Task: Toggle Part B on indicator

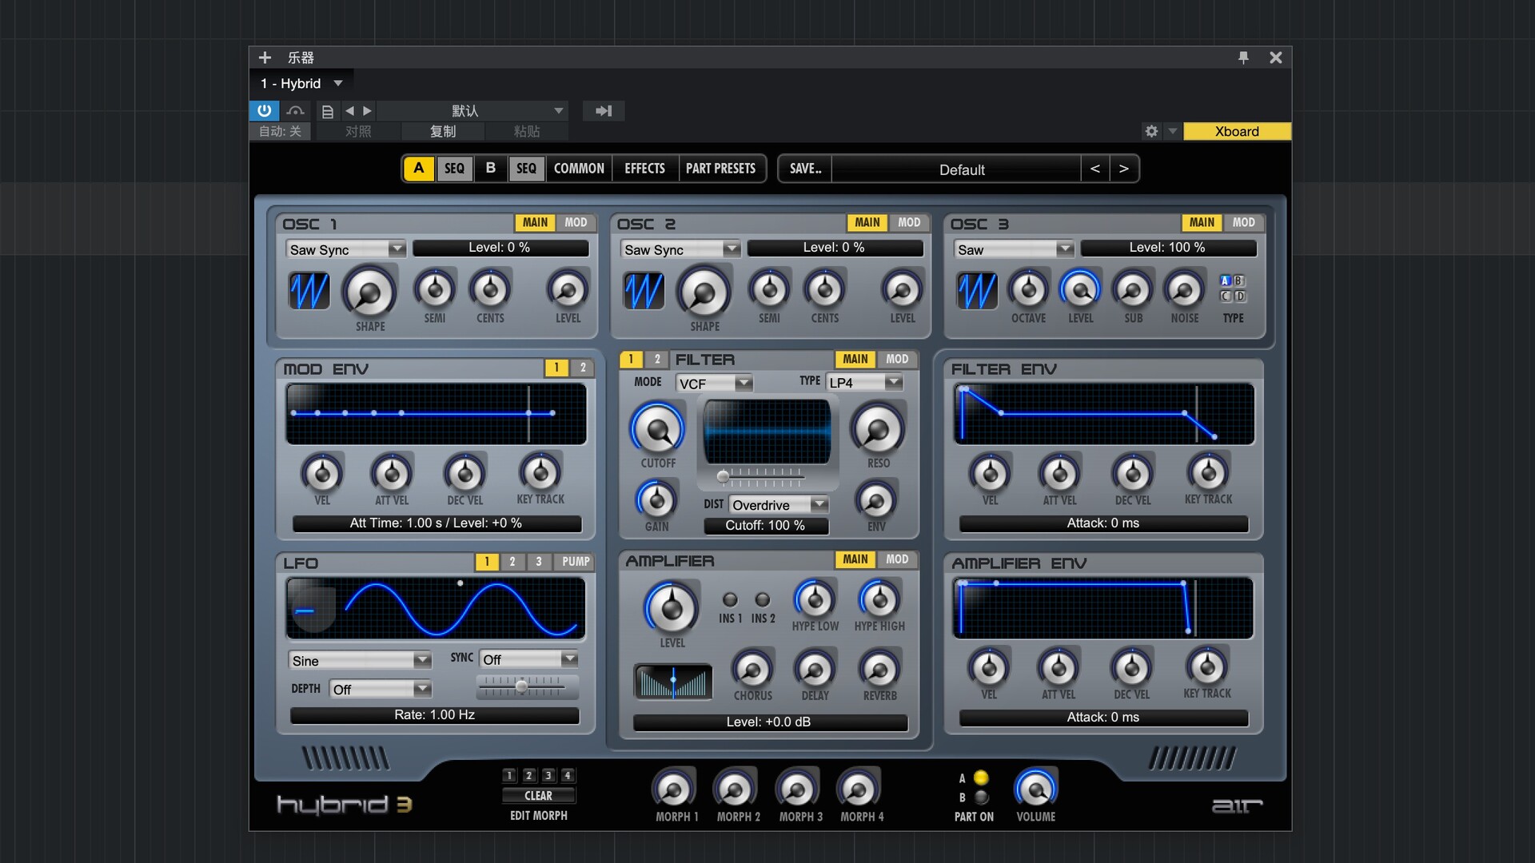Action: point(981,797)
